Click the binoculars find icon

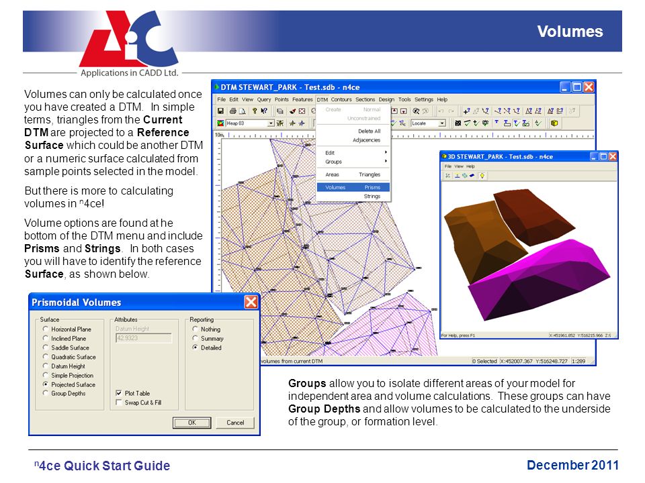click(458, 123)
